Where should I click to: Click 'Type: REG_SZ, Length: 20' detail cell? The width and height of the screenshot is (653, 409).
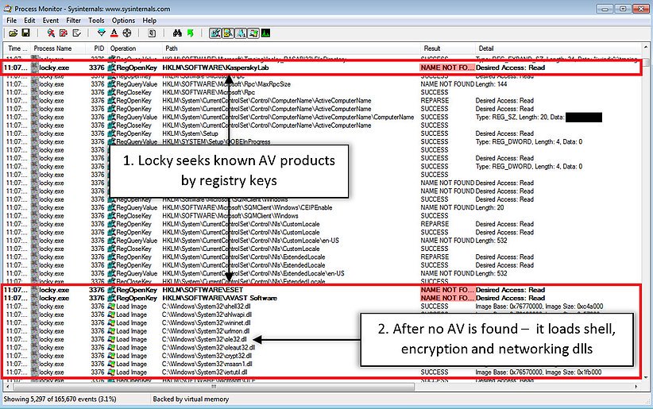tap(520, 117)
